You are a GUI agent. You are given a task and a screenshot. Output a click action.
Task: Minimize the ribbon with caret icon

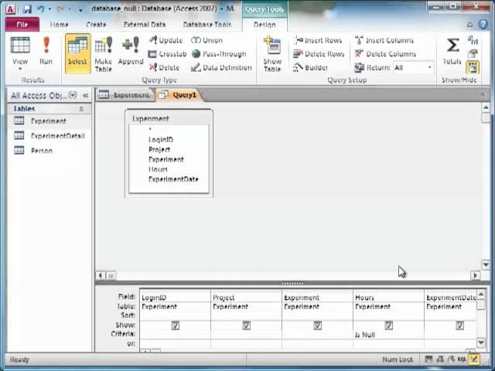coord(469,25)
